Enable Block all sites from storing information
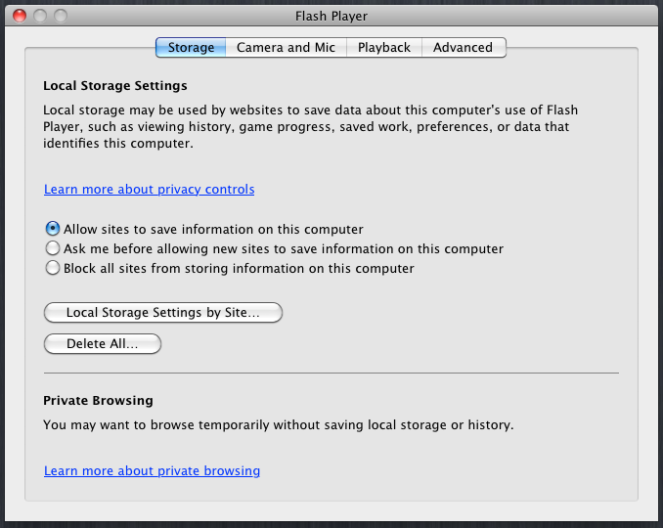The height and width of the screenshot is (528, 663). 53,268
